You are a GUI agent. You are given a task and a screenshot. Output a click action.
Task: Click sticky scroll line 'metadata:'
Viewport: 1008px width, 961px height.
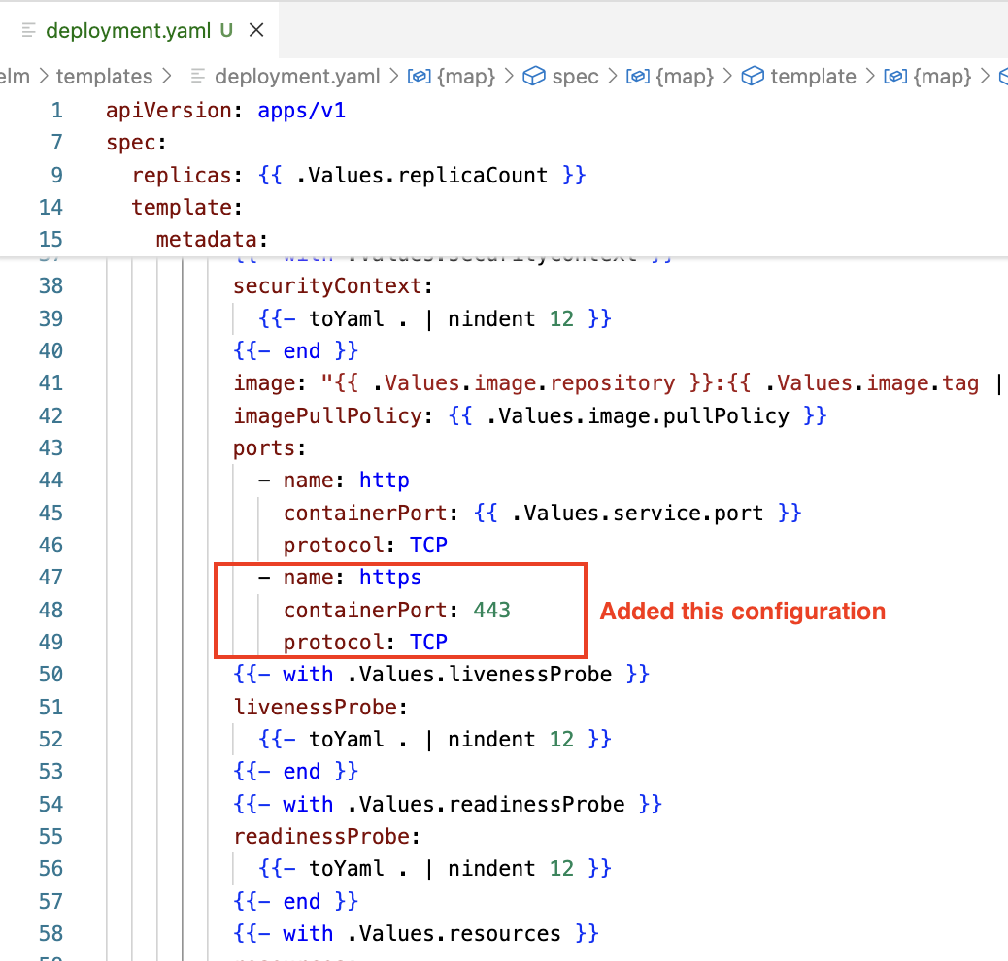pyautogui.click(x=212, y=240)
